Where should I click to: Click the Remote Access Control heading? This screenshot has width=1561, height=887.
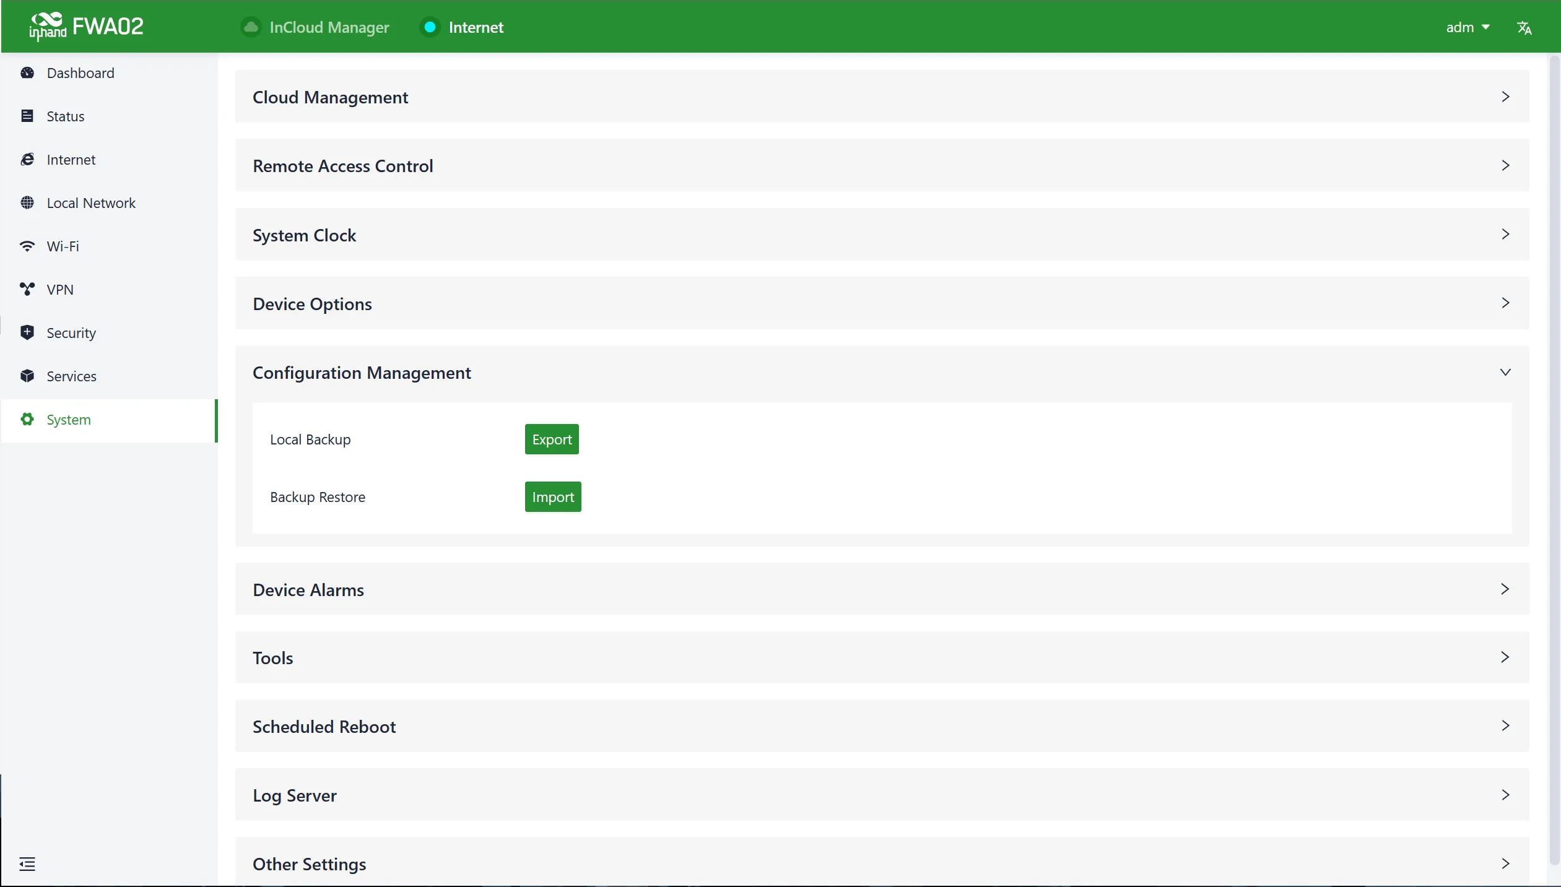[x=342, y=166]
